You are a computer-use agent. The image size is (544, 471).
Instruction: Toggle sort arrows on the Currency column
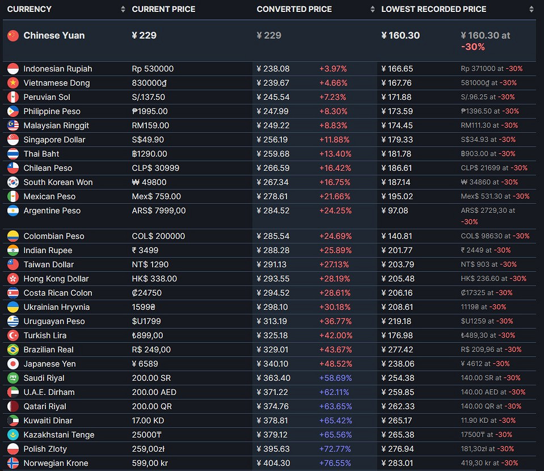click(x=123, y=9)
